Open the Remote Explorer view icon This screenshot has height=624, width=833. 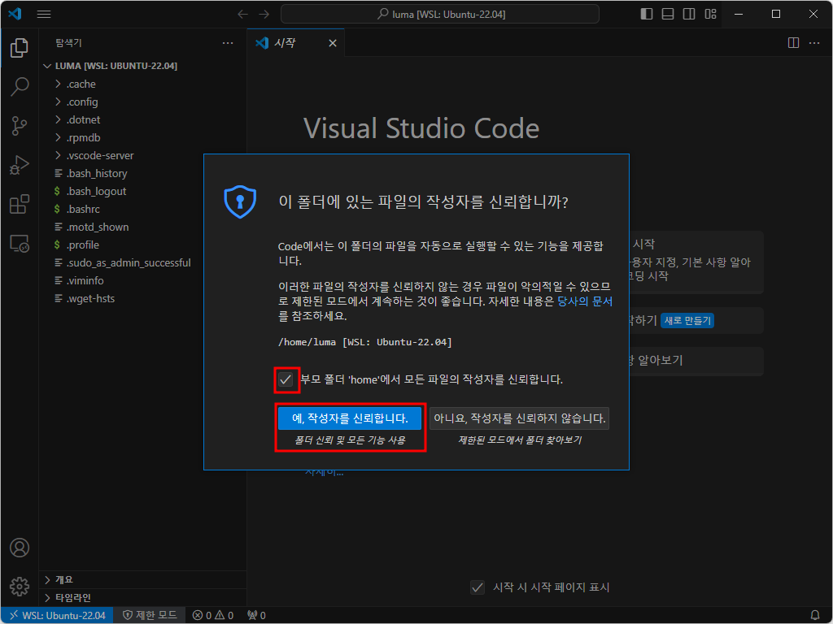pos(20,244)
